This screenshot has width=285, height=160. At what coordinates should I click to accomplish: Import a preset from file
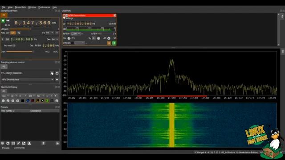[x=29, y=143]
